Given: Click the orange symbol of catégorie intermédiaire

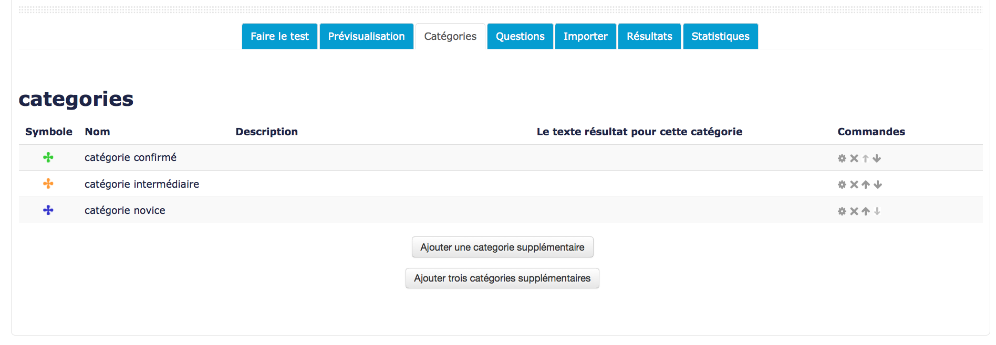Looking at the screenshot, I should coord(48,184).
